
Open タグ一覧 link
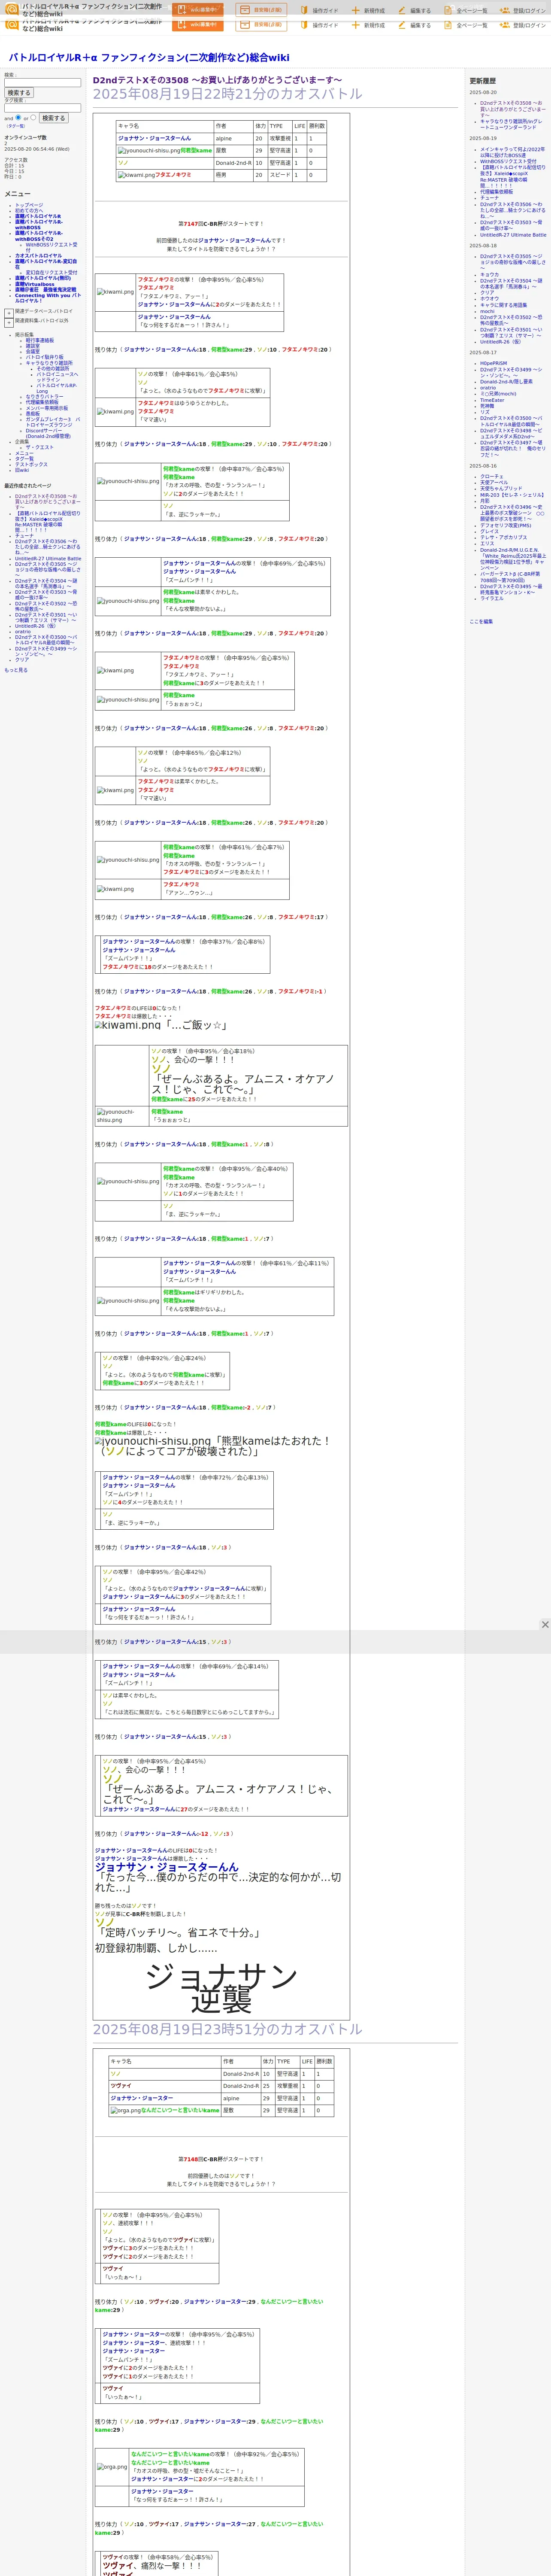[x=24, y=459]
